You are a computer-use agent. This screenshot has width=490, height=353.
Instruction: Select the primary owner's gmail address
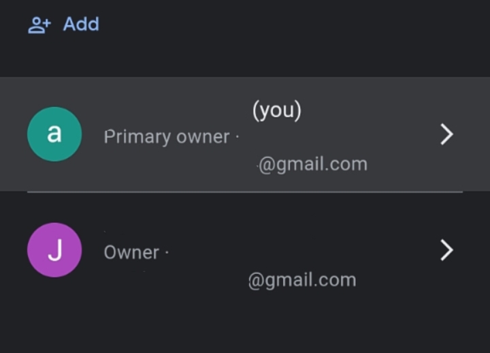point(313,164)
